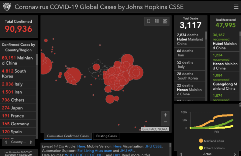Zoom in on the map with plus
Screen dimensions: 241x156
point(165,115)
